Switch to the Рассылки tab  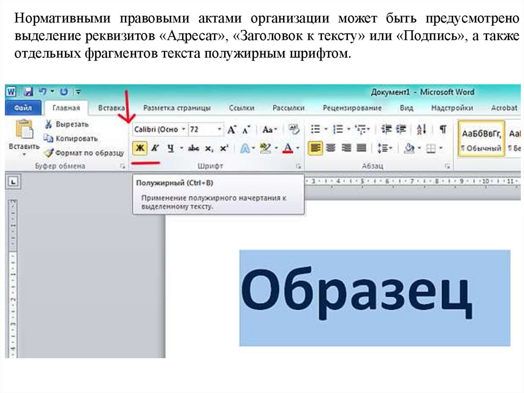pos(289,108)
